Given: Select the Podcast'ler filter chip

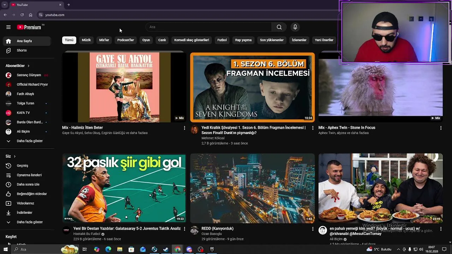Looking at the screenshot, I should [126, 40].
